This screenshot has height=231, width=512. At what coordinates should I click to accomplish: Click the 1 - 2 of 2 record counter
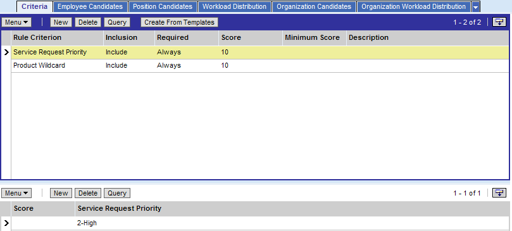(x=467, y=22)
